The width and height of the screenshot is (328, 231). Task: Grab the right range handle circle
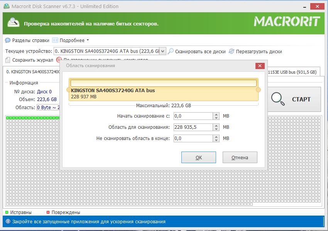(x=258, y=90)
